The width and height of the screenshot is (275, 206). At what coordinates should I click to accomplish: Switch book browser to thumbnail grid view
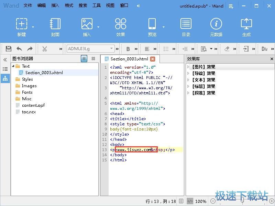click(x=93, y=59)
